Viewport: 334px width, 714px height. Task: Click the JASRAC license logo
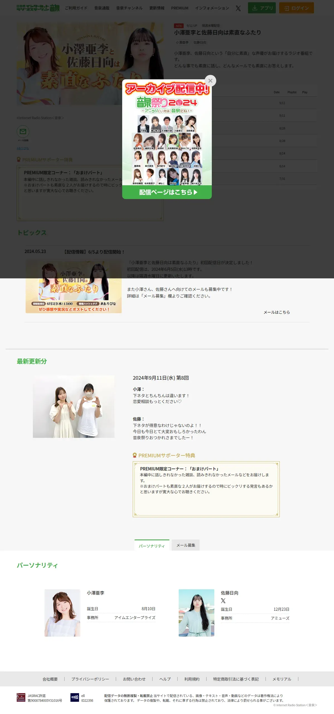(x=21, y=698)
